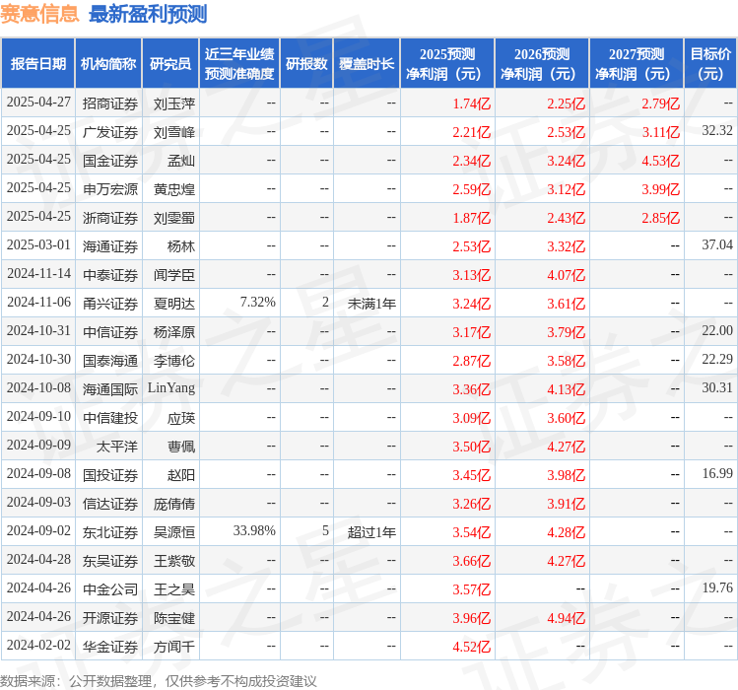This screenshot has height=690, width=738.
Task: Click the 30.31 target price
Action: 717,387
